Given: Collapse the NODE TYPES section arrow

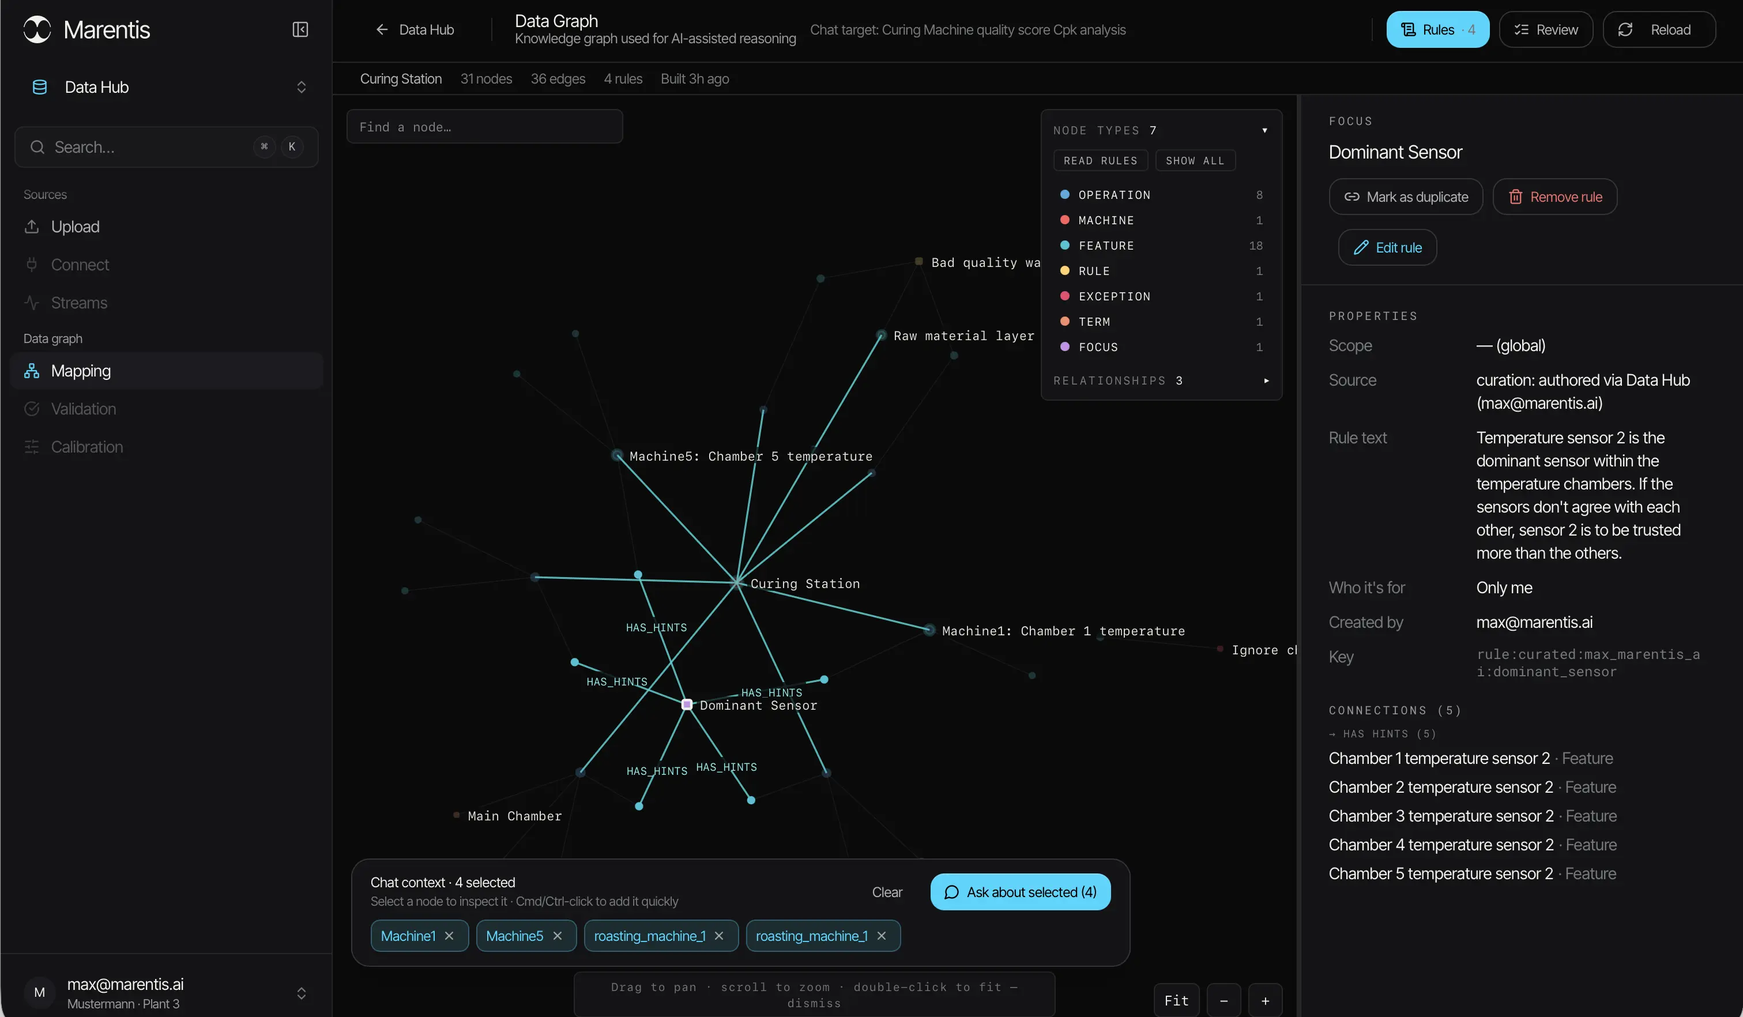Looking at the screenshot, I should 1264,130.
